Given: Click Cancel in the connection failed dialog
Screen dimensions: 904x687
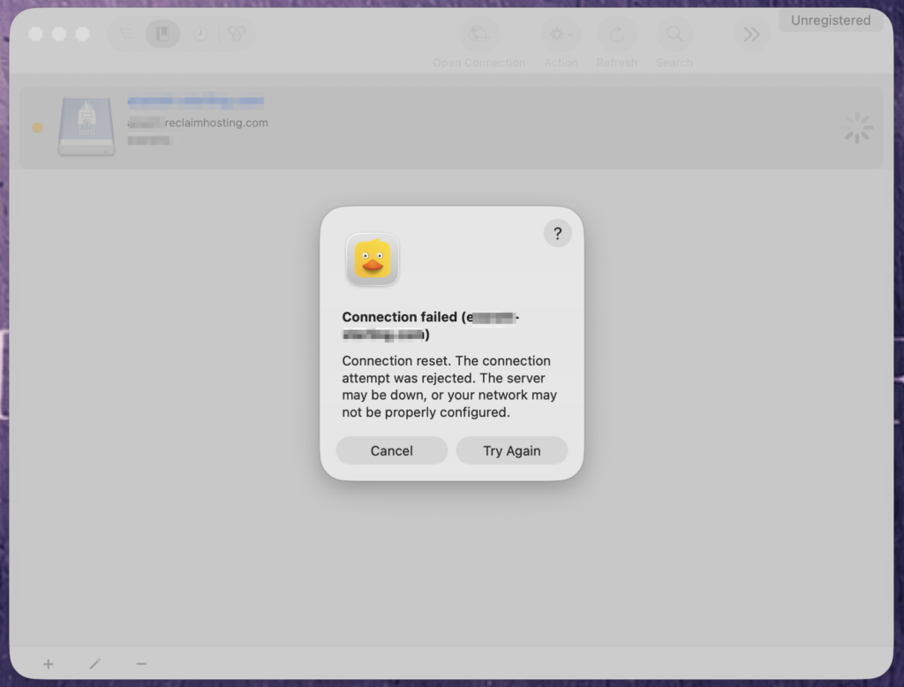Looking at the screenshot, I should (391, 450).
